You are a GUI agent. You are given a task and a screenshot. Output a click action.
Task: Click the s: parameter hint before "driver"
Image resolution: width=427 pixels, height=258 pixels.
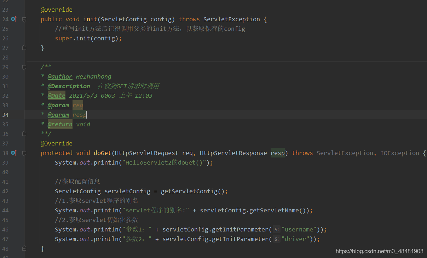point(277,239)
